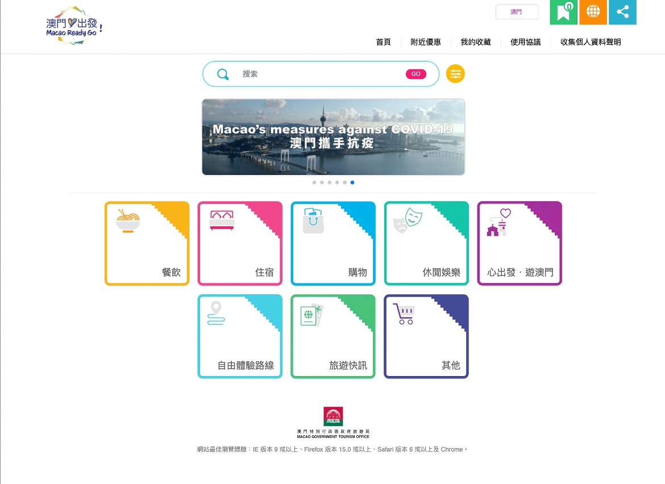Open the 自由體驗路線 route tile
This screenshot has height=484, width=665.
tap(240, 336)
